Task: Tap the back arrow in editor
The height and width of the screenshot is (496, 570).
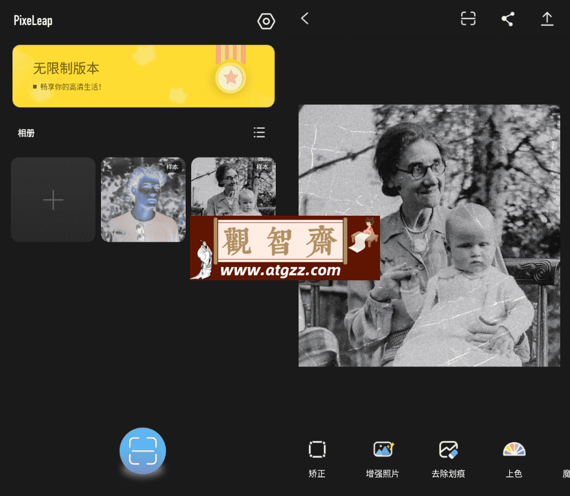Action: (x=305, y=18)
